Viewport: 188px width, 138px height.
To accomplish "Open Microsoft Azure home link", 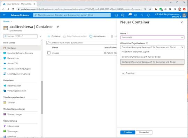I will (20, 15).
